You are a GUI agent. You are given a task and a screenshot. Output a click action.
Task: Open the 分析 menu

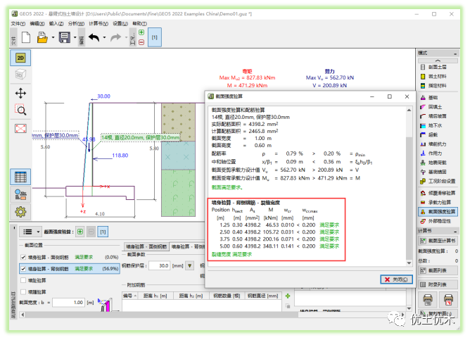(76, 23)
